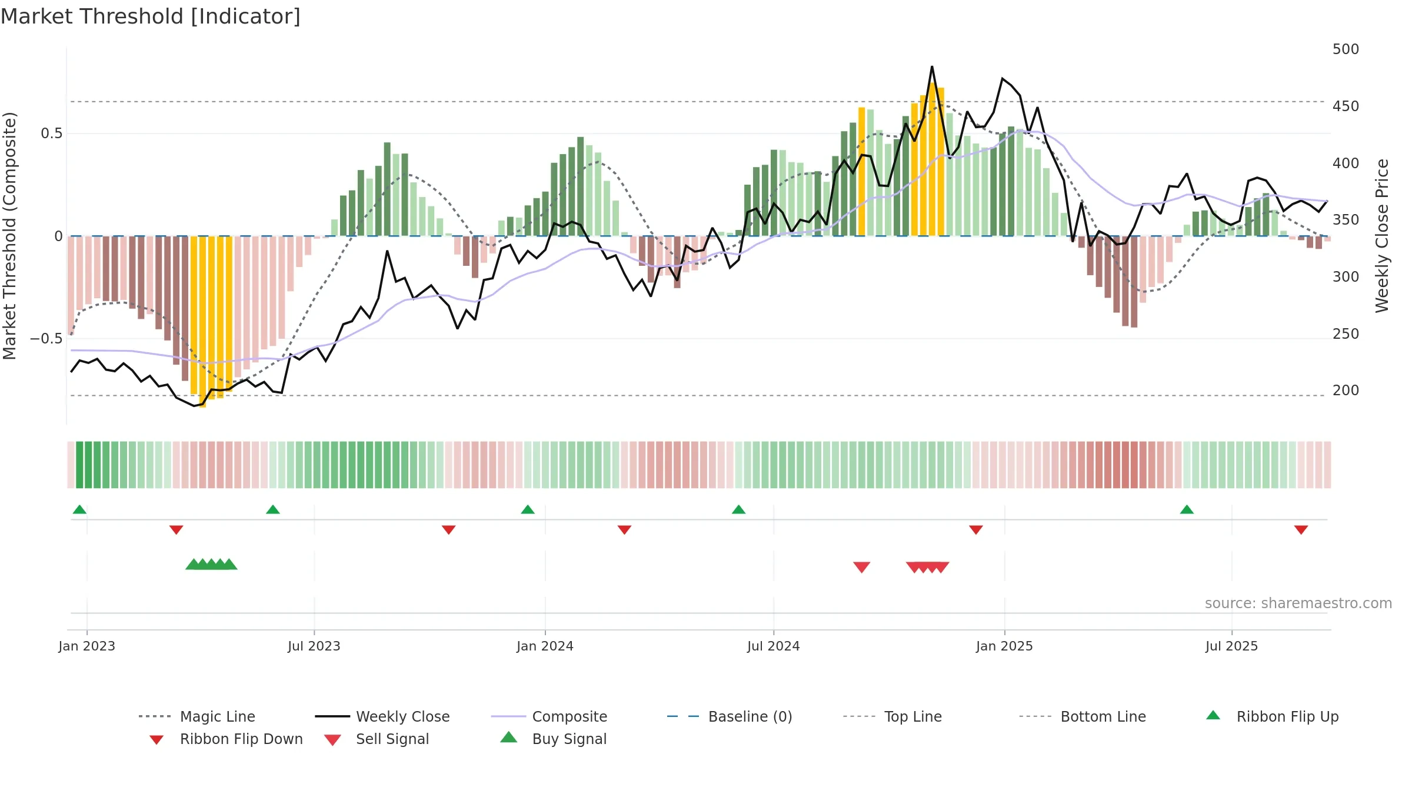Click the Ribbon Flip Up marker just before Jul 2024
This screenshot has height=794, width=1412.
tap(739, 509)
